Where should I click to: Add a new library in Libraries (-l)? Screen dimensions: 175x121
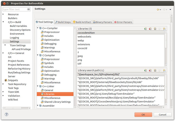pyautogui.click(x=146, y=29)
